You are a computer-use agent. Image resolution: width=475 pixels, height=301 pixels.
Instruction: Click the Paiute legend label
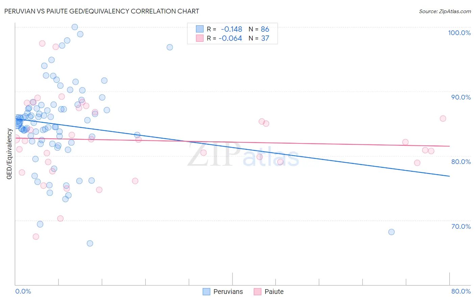pyautogui.click(x=274, y=292)
